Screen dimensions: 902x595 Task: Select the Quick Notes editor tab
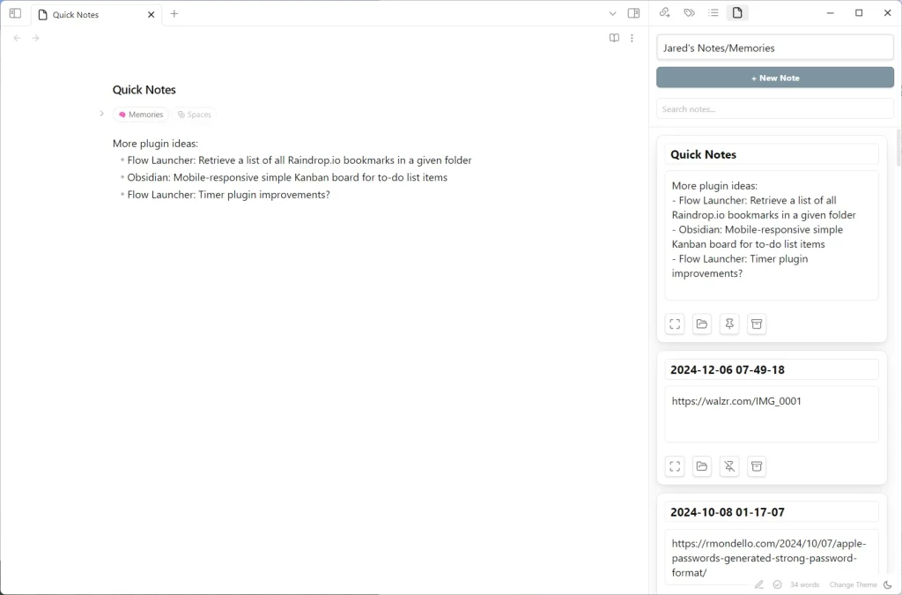point(96,14)
